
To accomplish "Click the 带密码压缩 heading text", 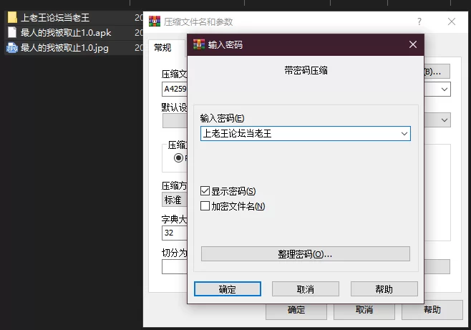I will 306,71.
